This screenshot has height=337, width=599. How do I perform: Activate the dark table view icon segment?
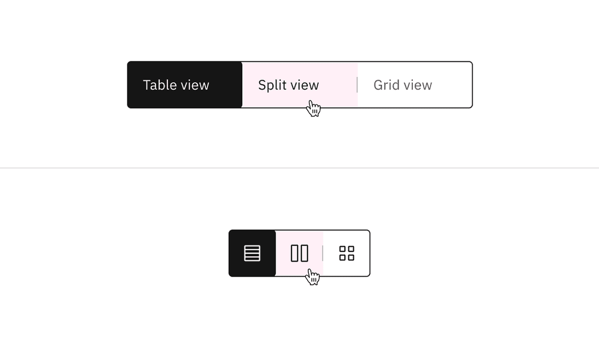[252, 253]
